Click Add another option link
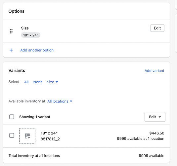The height and width of the screenshot is (166, 177). (37, 50)
